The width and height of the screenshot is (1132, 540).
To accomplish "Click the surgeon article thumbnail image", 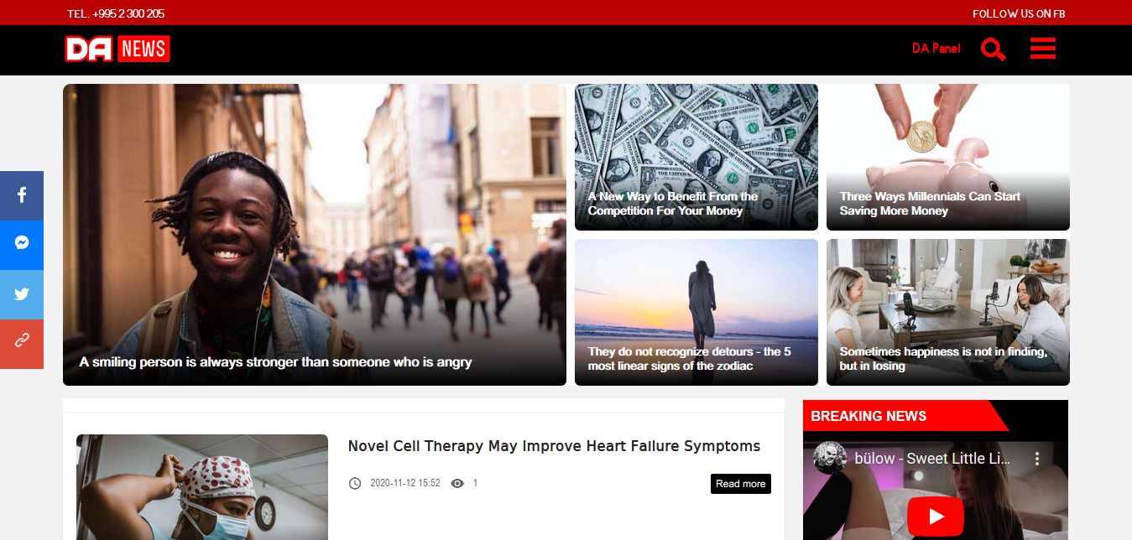I will (202, 487).
